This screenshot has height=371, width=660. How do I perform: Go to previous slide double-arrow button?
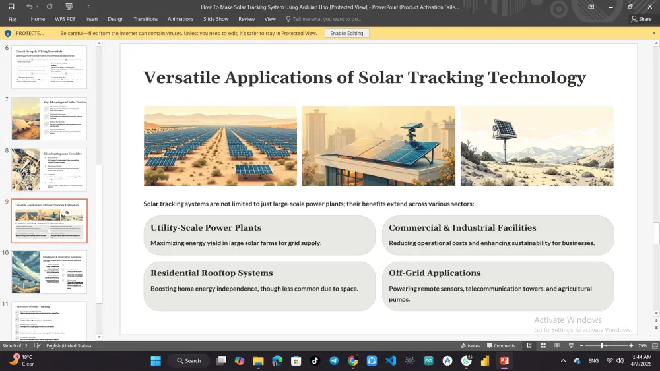(x=656, y=321)
